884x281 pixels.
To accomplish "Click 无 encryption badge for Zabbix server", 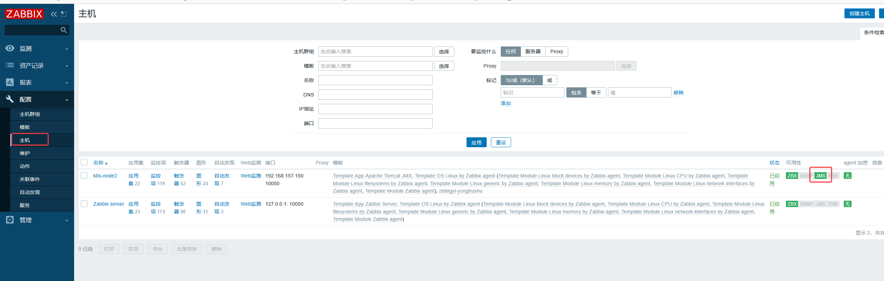I will 847,204.
